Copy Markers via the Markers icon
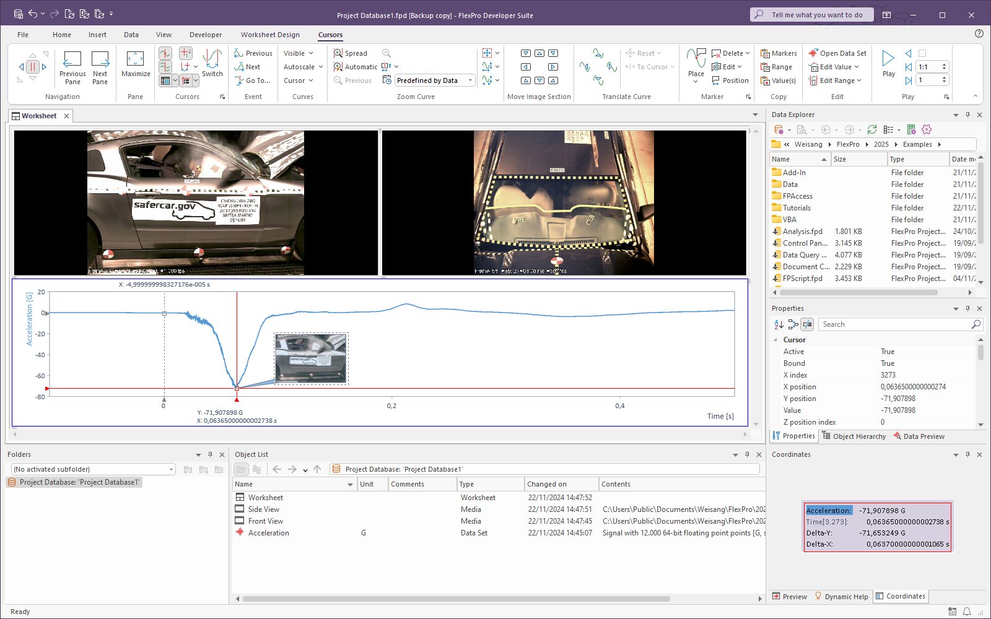Screen dimensions: 991x619 [x=766, y=53]
